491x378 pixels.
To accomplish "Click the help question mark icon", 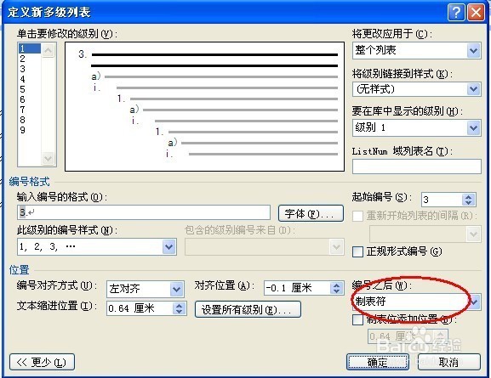I will coord(456,13).
